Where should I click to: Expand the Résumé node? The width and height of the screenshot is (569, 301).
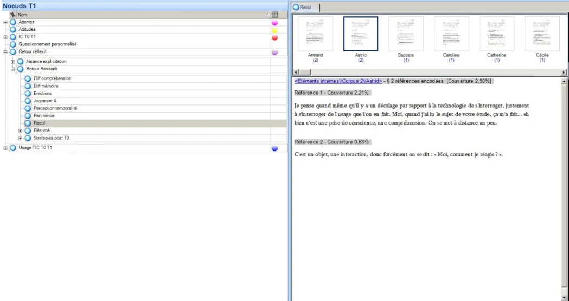click(20, 131)
